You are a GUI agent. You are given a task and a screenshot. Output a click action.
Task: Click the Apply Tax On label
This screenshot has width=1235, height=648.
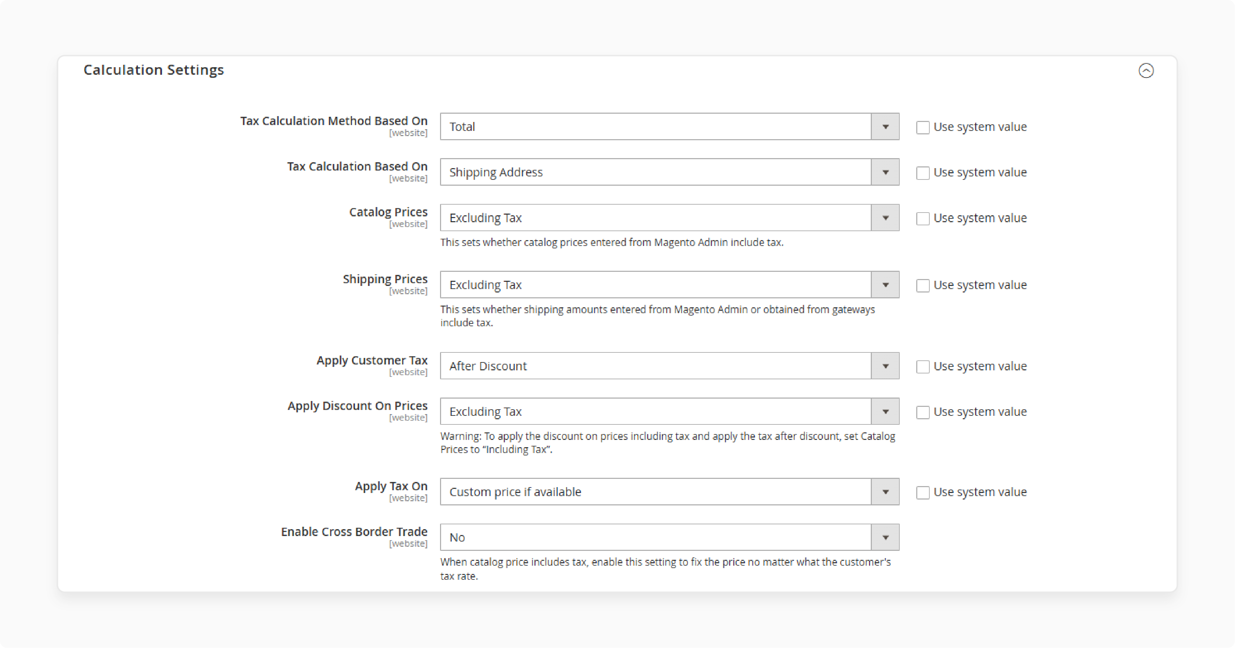[391, 486]
